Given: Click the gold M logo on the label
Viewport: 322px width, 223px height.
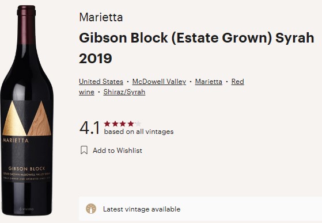Looking at the screenshot, I should coord(26,118).
